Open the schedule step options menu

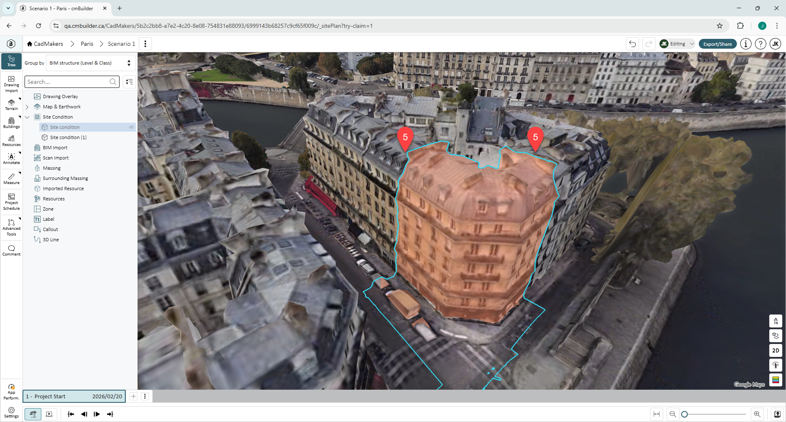coord(145,396)
